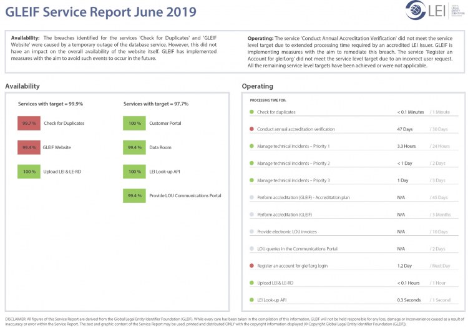
Task: Click the LEI globe logo
Action: tap(416, 11)
